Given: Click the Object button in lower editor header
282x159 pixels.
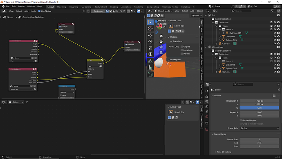Looking at the screenshot, I should point(16,102).
